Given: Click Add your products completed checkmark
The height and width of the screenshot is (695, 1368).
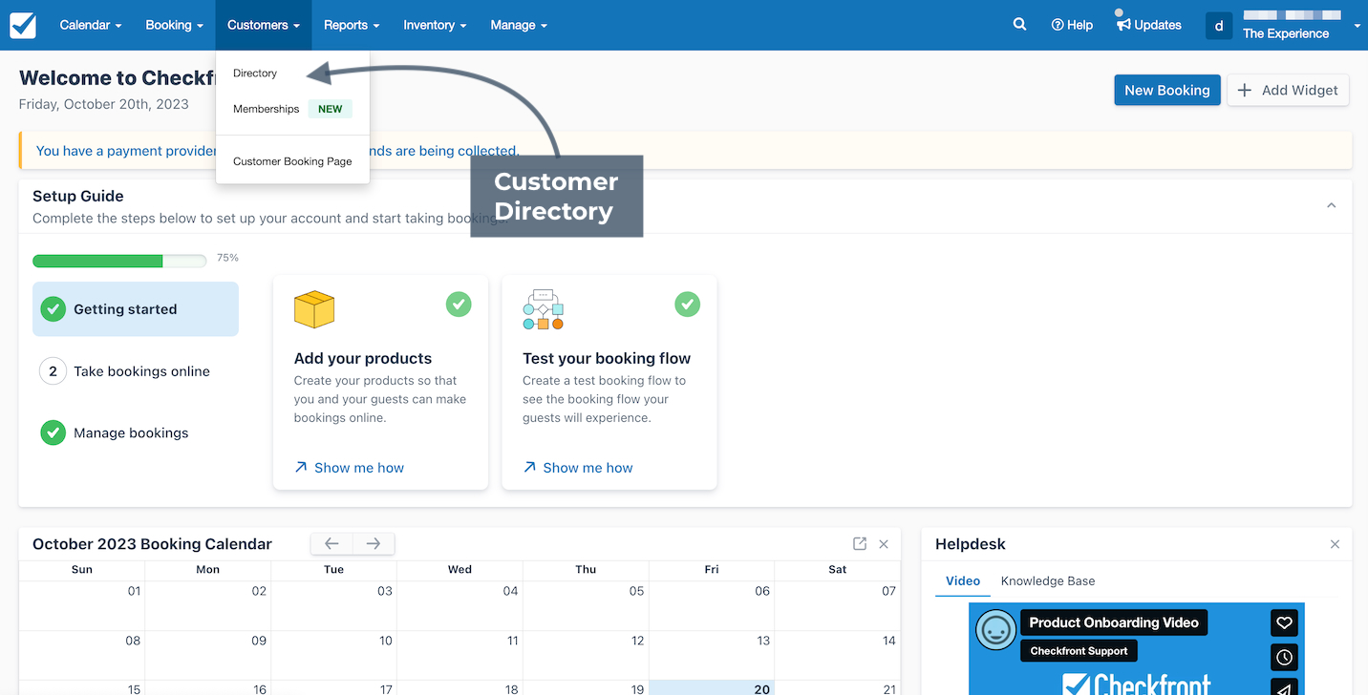Looking at the screenshot, I should (x=459, y=305).
